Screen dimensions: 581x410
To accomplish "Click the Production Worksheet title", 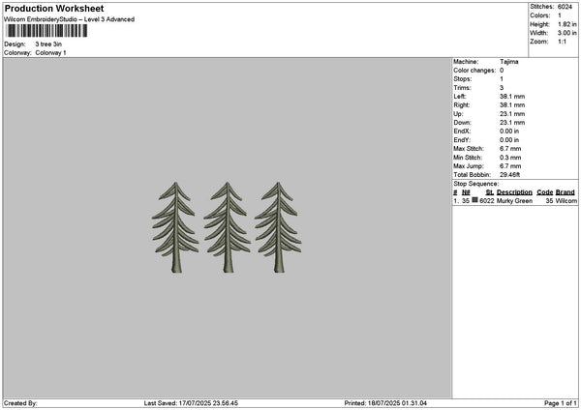I will coord(54,9).
